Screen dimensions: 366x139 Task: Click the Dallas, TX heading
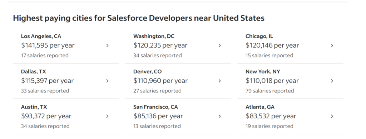(33, 71)
